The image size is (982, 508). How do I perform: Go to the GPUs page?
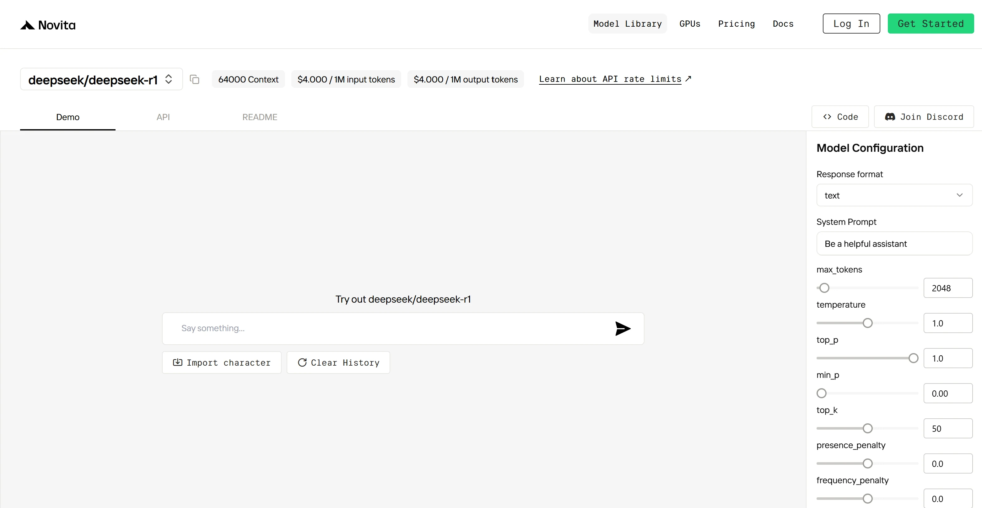[x=690, y=24]
